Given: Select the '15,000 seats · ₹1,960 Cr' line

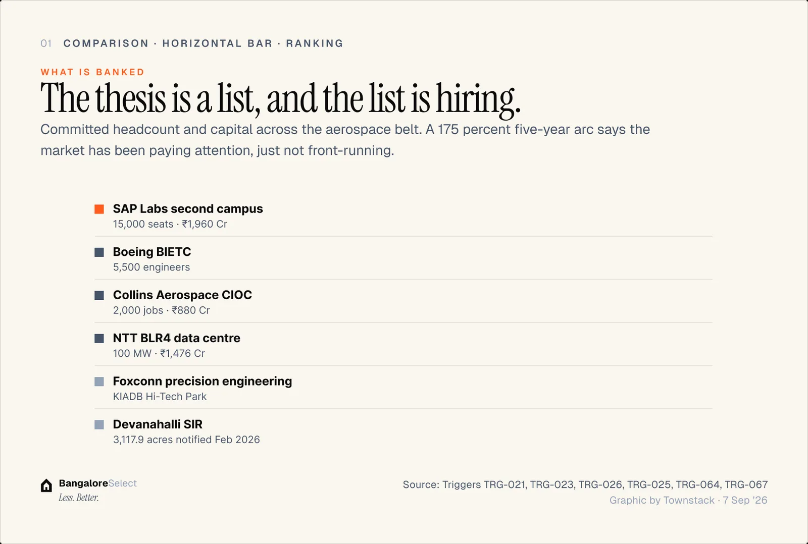Looking at the screenshot, I should pos(170,224).
